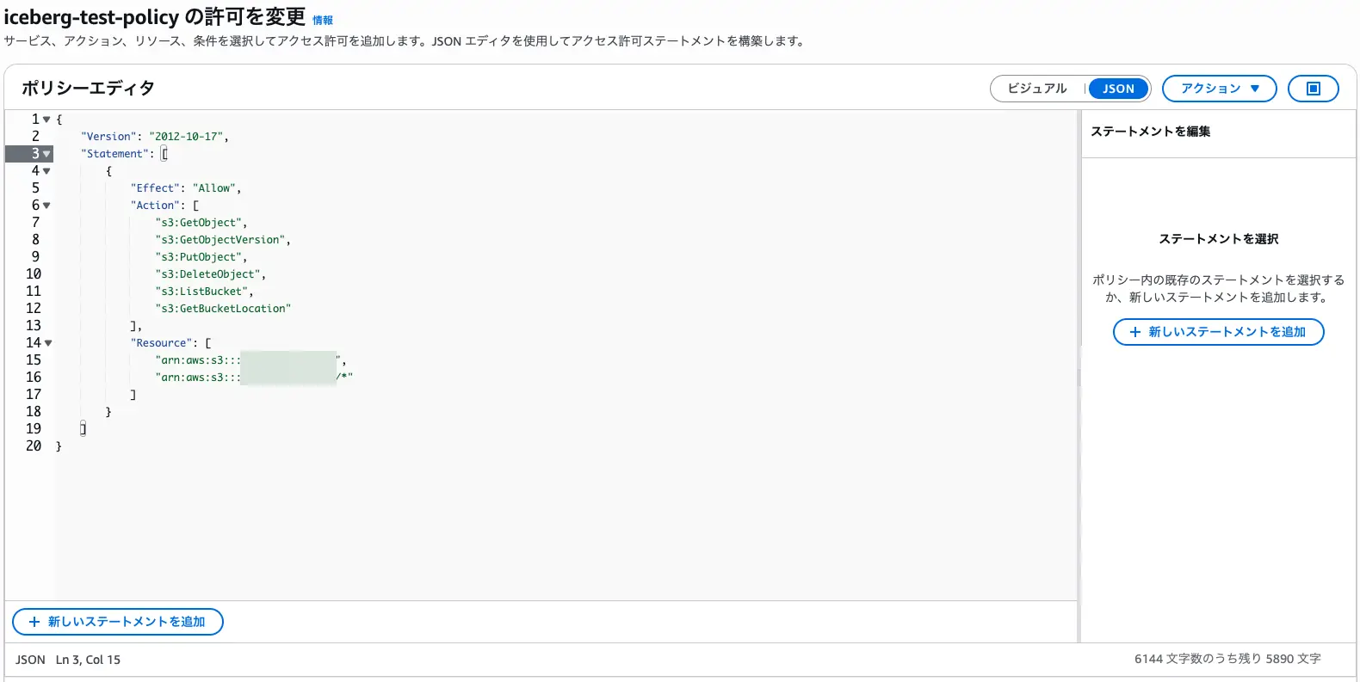Click the plus icon in right statement panel button
This screenshot has width=1360, height=682.
point(1134,331)
